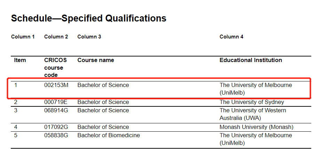Click "The University of Sydney" cell

click(x=252, y=102)
